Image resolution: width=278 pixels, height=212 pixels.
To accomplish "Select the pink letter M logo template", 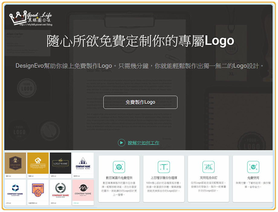I will click(x=83, y=190).
